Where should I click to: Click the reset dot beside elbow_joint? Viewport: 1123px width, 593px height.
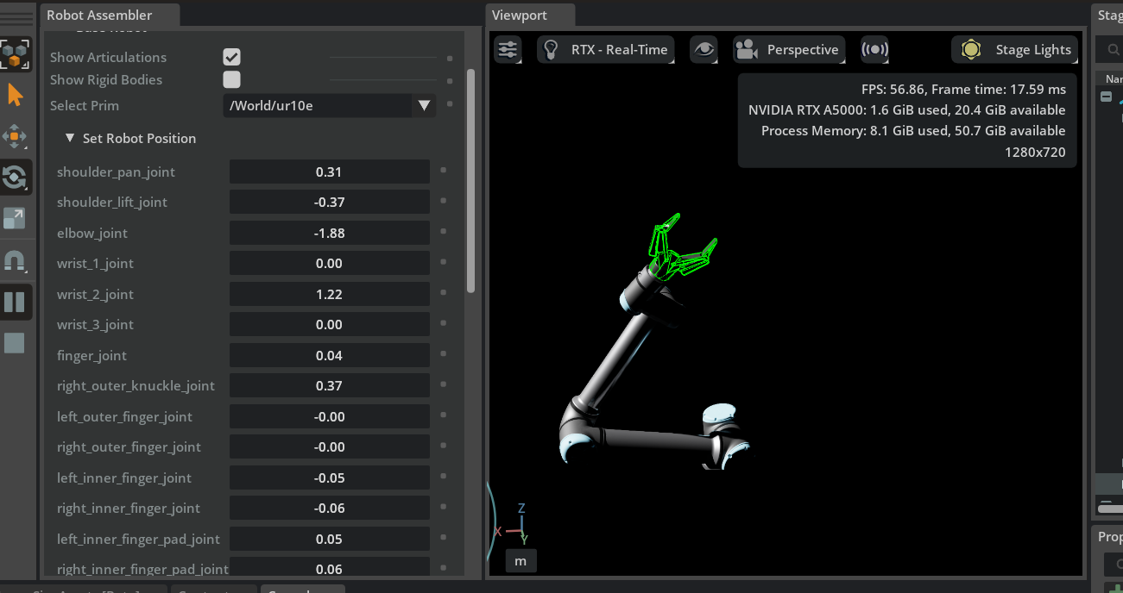[x=444, y=232]
